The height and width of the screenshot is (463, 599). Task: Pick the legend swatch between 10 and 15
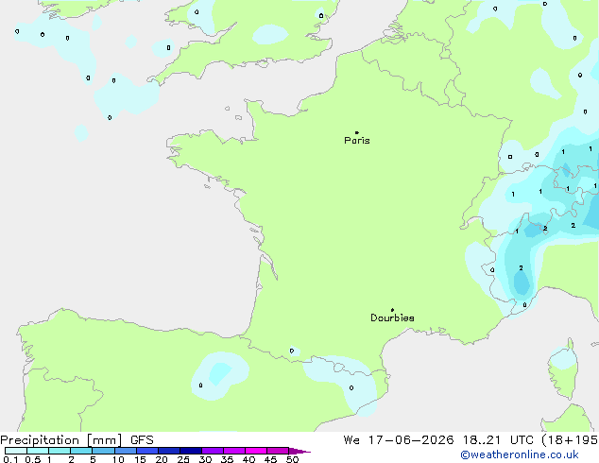point(126,451)
